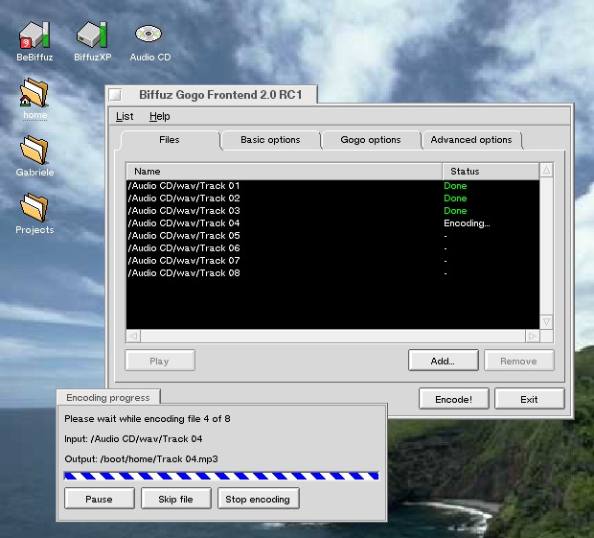The height and width of the screenshot is (538, 594).
Task: Click the Done status of Track 01
Action: pos(455,186)
